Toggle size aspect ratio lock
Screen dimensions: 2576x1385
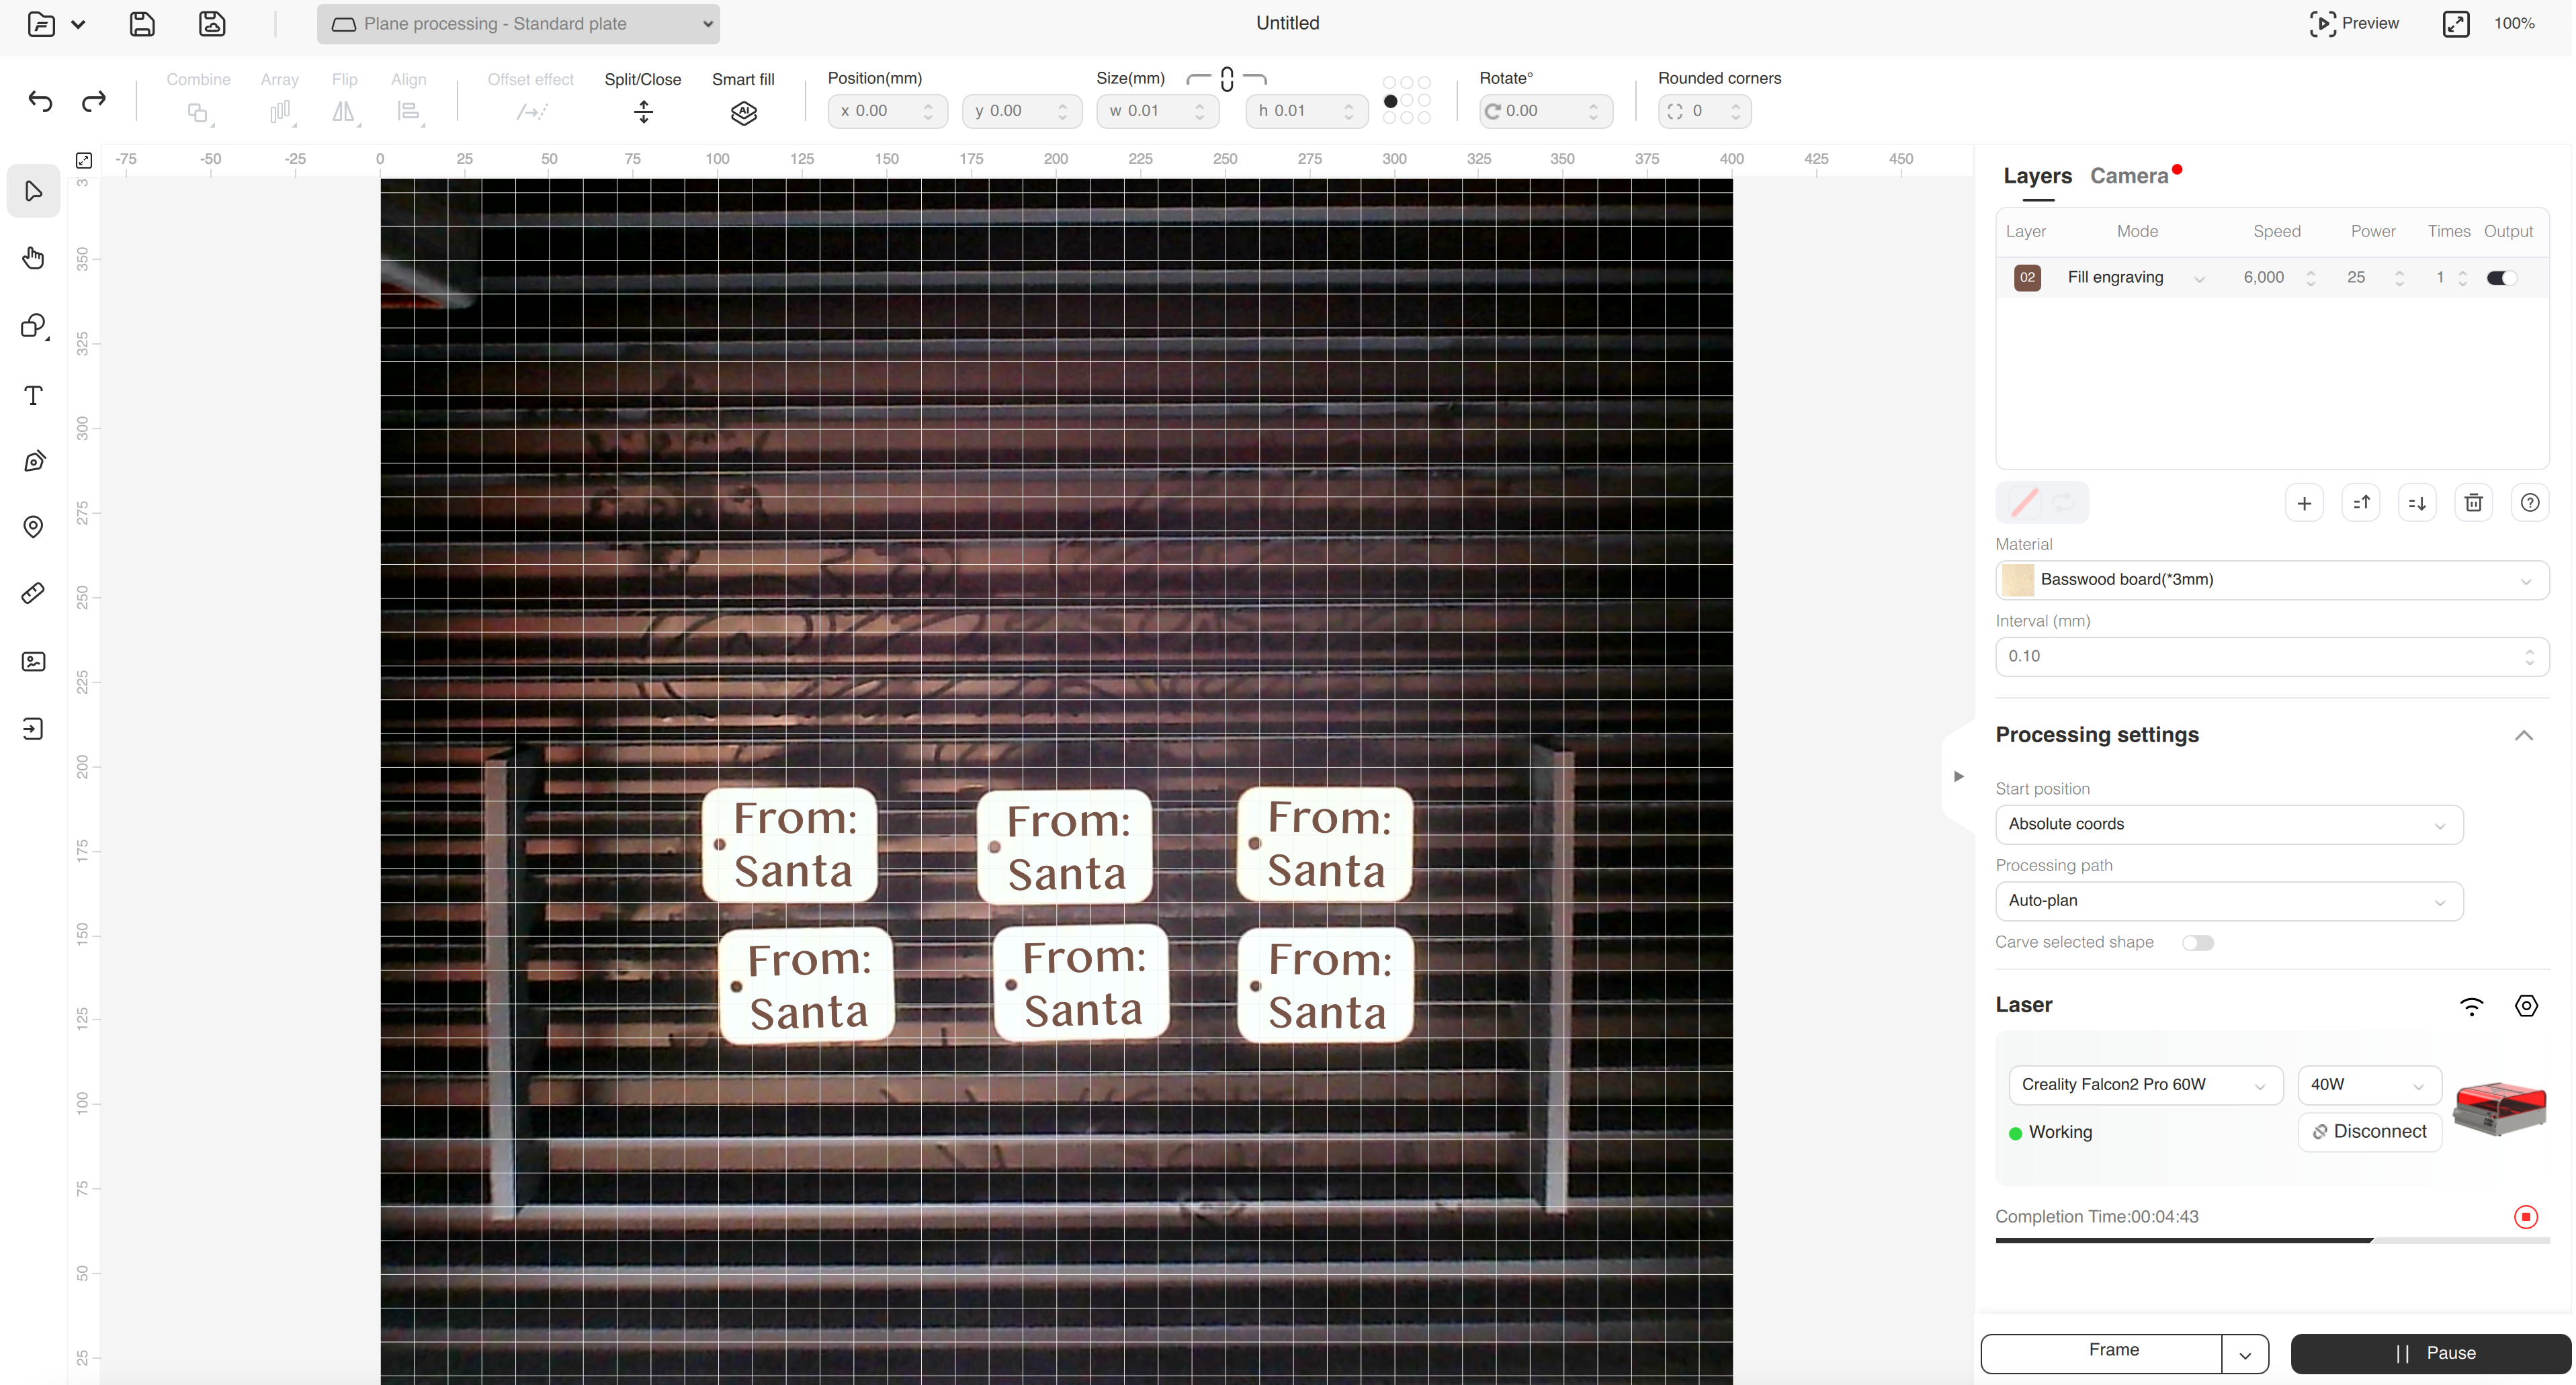point(1227,79)
